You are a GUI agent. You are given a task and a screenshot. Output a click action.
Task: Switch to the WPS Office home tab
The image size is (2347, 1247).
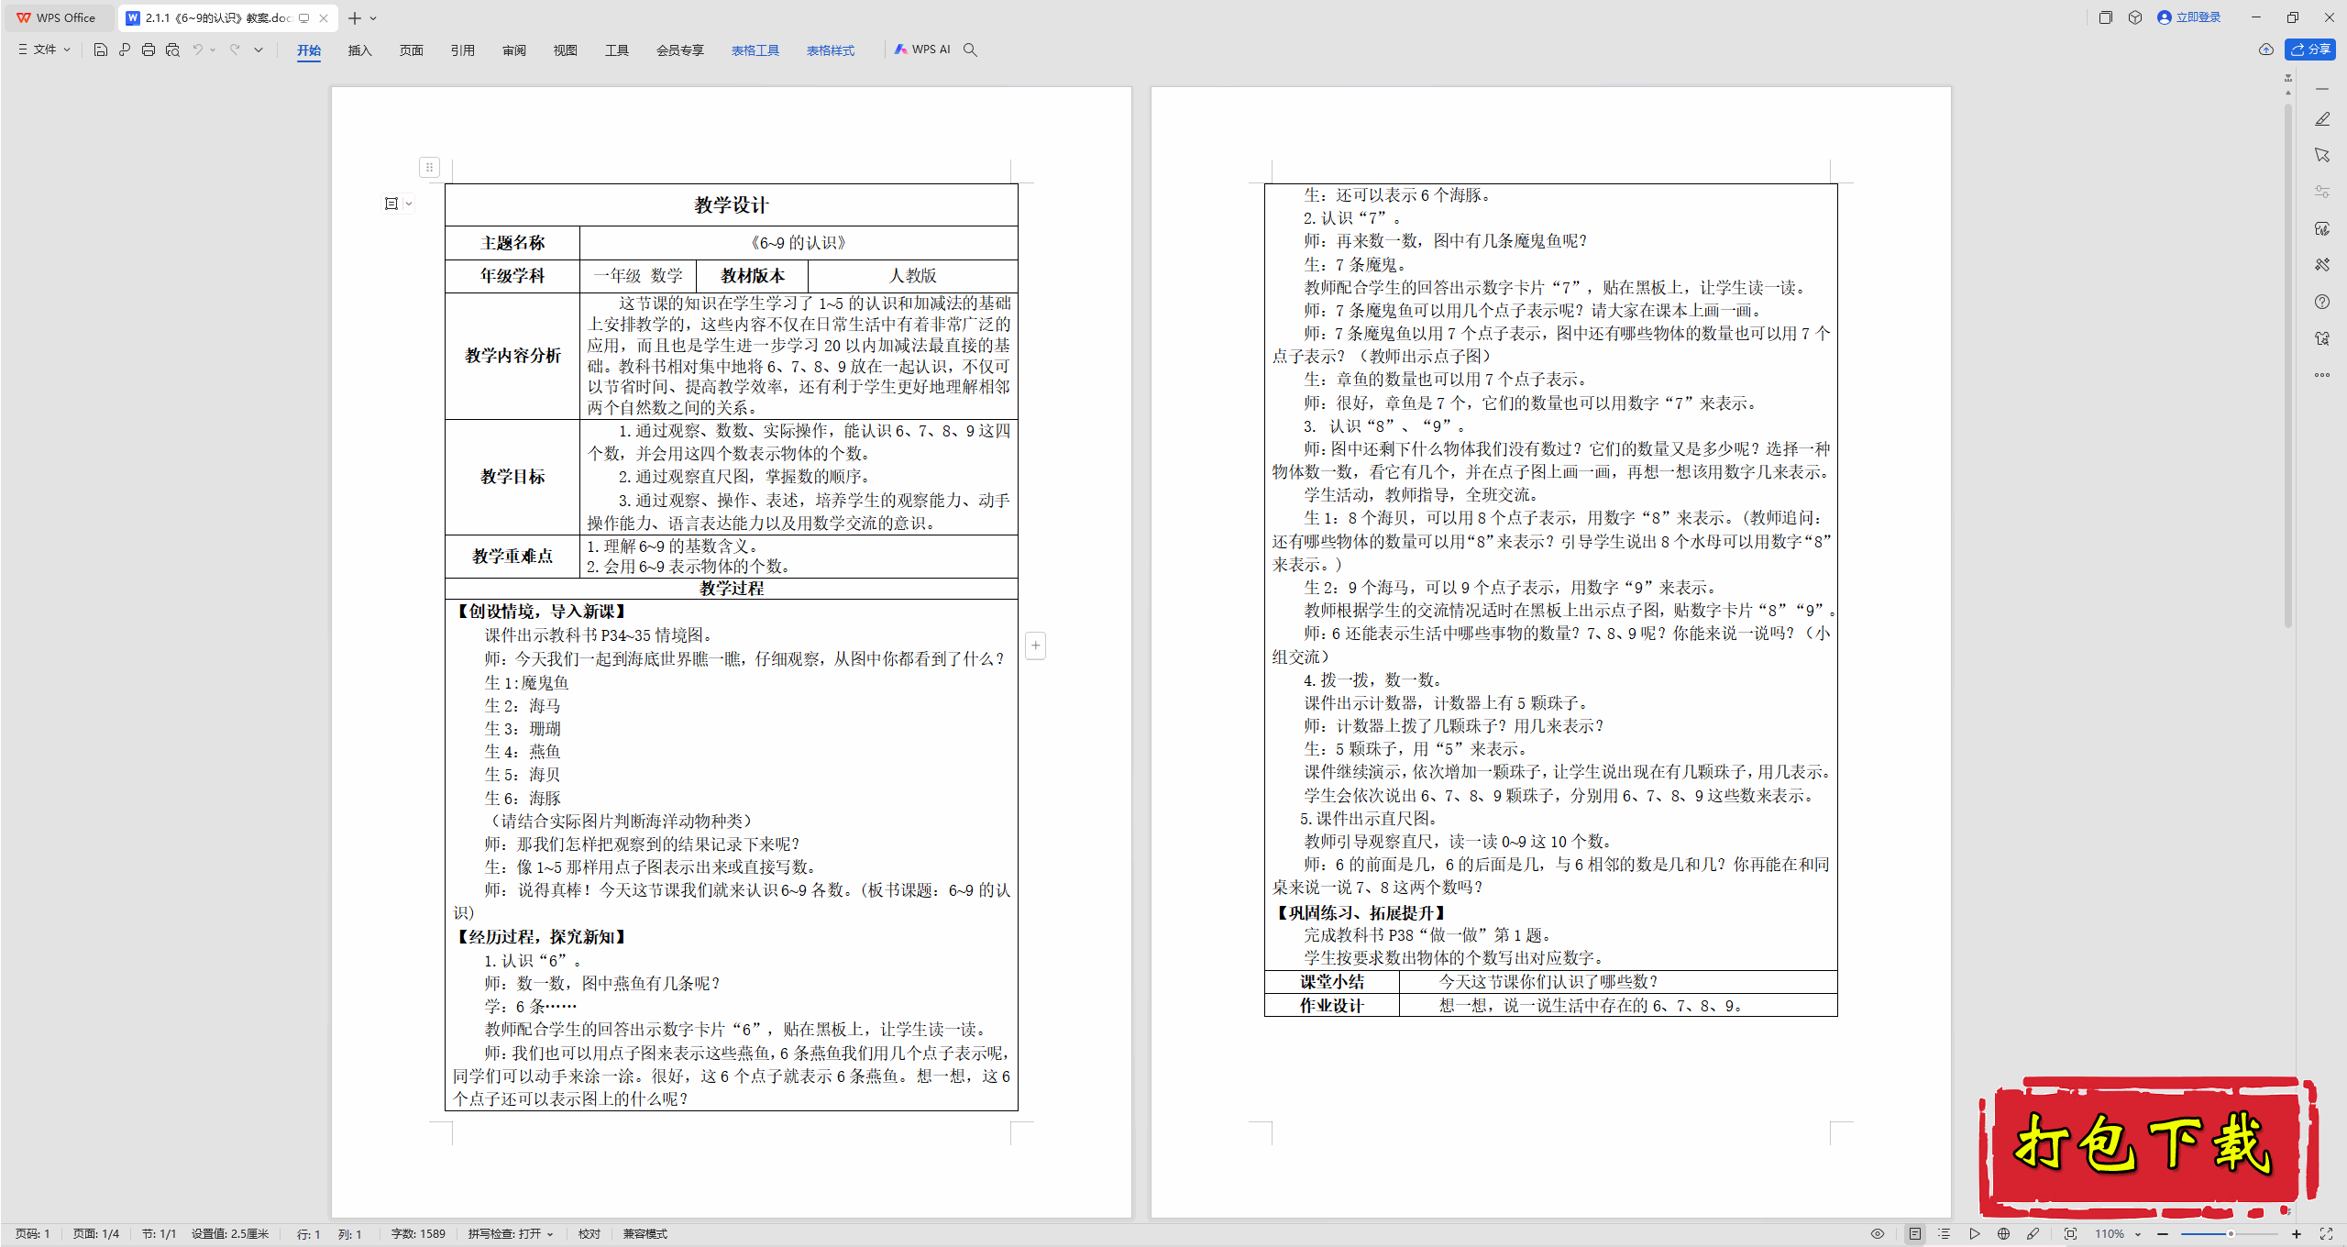pos(57,17)
